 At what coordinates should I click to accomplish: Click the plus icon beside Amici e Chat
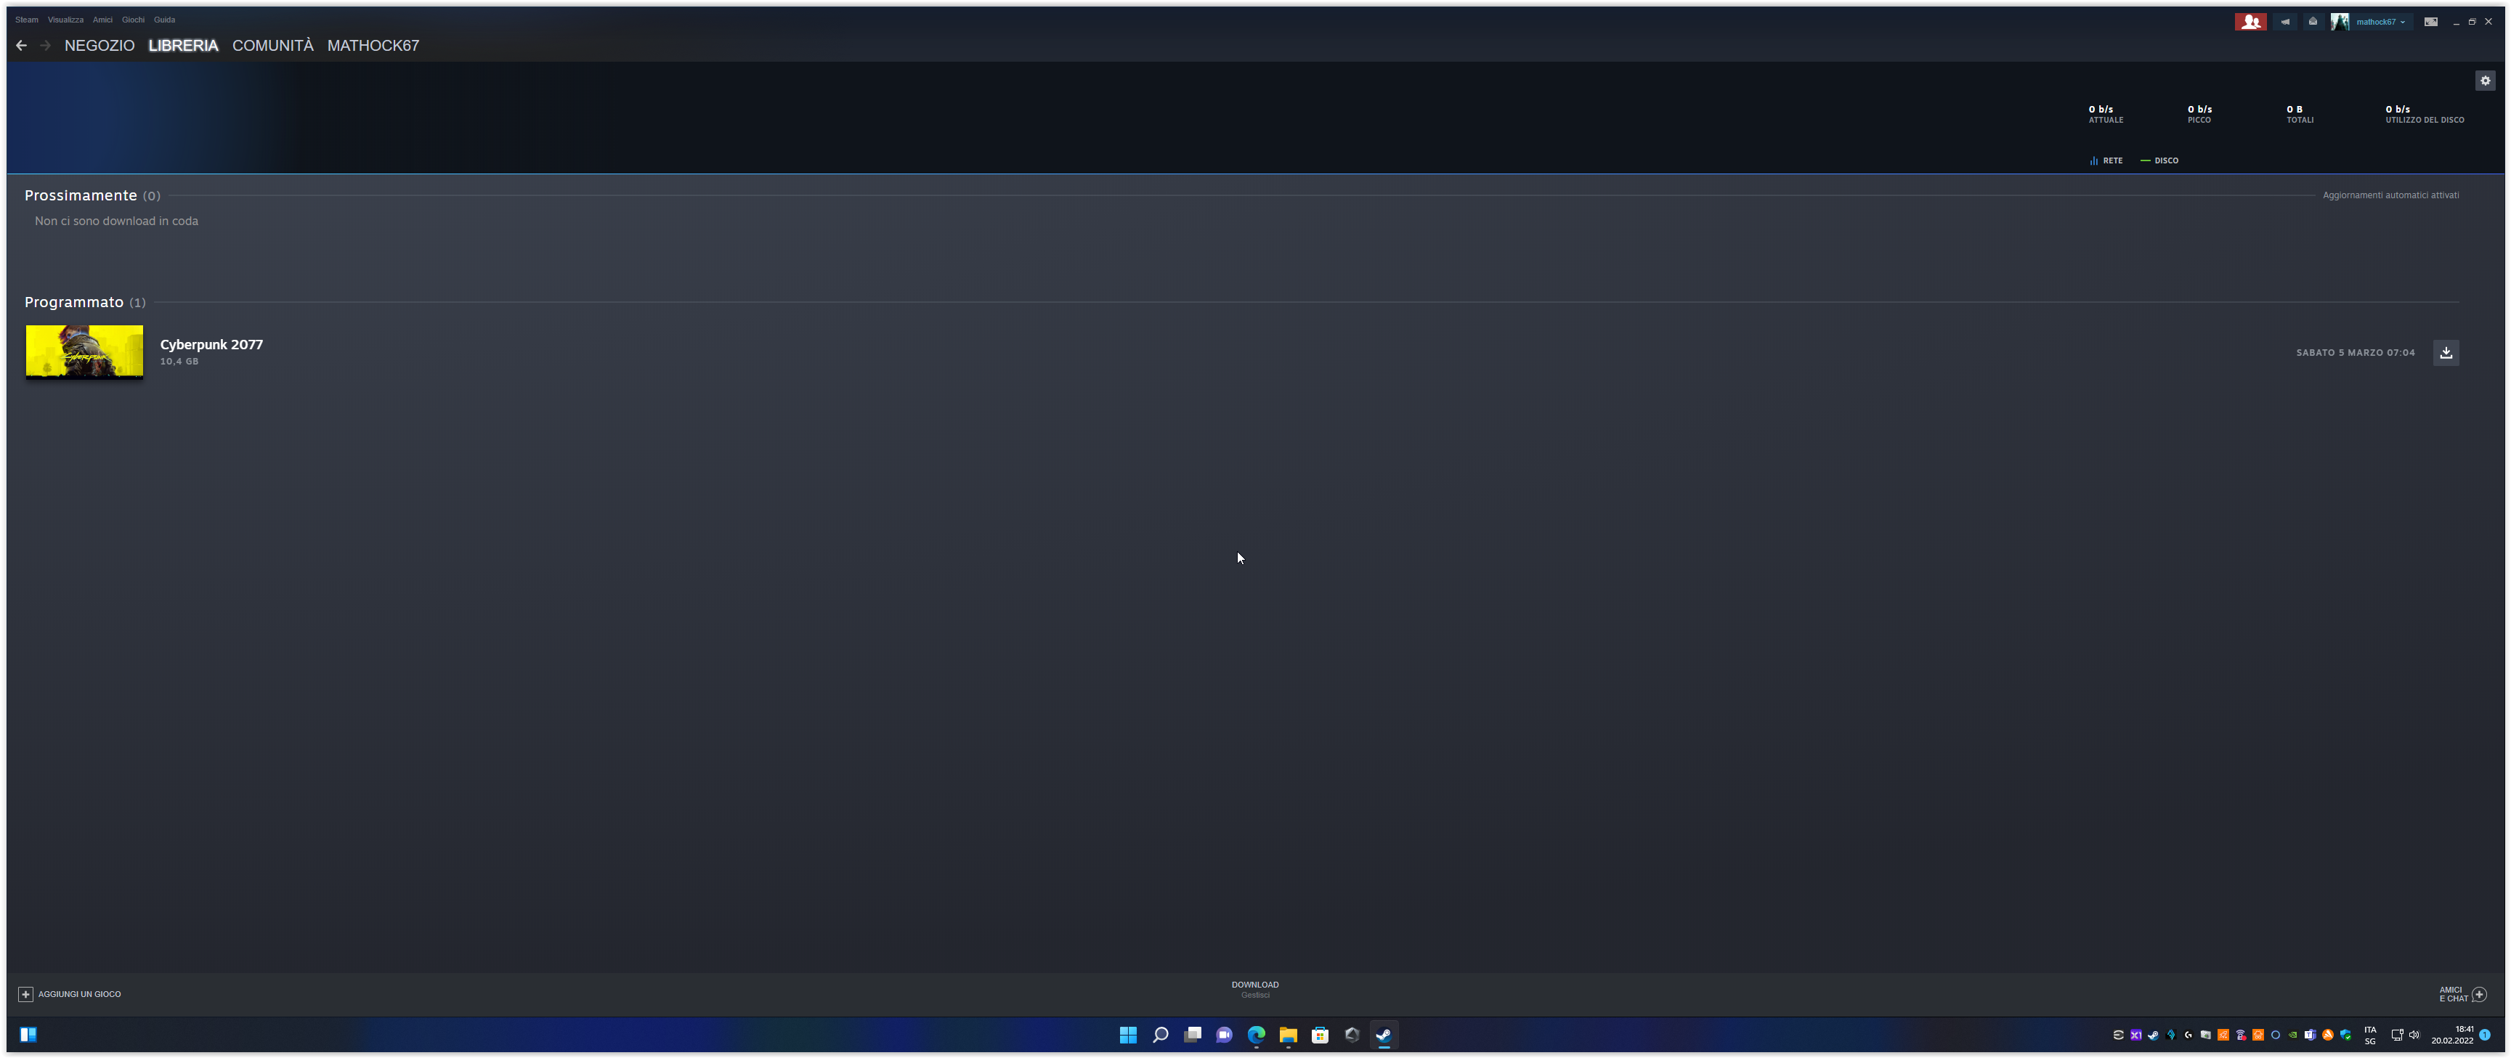2479,993
